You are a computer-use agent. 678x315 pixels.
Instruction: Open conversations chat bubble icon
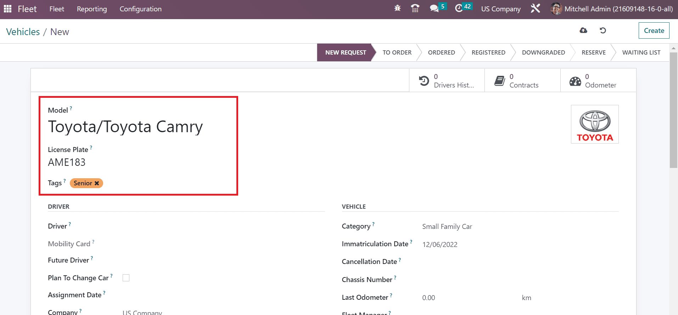pos(434,9)
